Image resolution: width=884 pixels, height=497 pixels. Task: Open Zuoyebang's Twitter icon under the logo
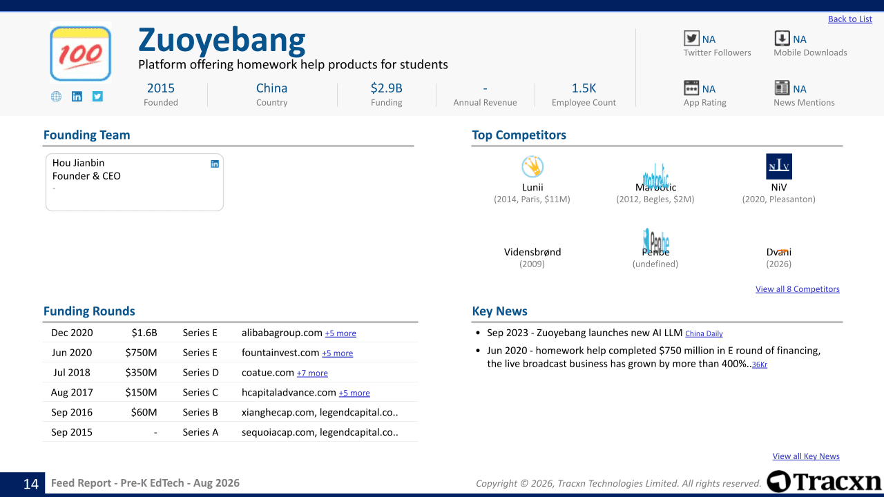click(x=97, y=97)
